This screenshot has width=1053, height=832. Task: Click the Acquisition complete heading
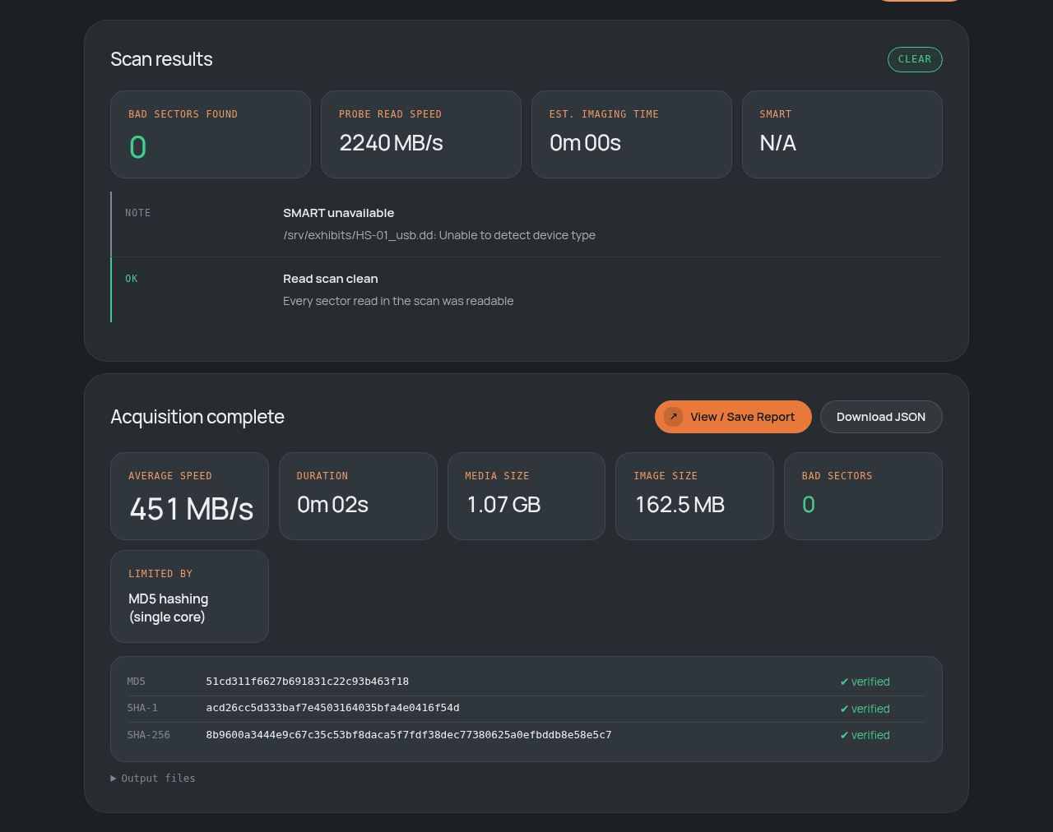[197, 417]
